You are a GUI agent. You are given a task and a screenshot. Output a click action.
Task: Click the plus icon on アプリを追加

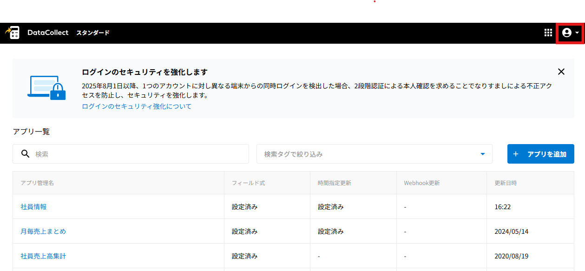(516, 154)
